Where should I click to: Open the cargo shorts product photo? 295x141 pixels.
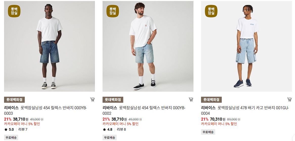point(247,46)
